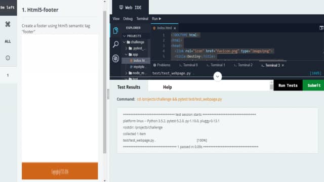This screenshot has height=182, width=324.
Task: Click test/test_webpage.py in terminal output
Action: pyautogui.click(x=171, y=73)
